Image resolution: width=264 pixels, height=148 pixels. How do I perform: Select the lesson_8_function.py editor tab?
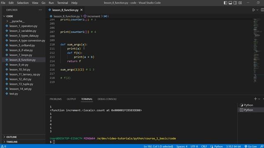[x=65, y=10]
